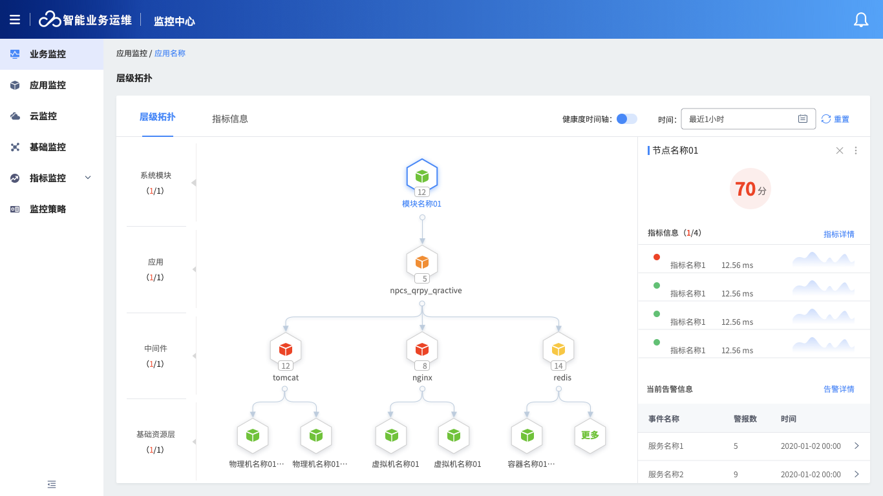Click the 重置 reset button
The image size is (883, 496).
point(835,119)
